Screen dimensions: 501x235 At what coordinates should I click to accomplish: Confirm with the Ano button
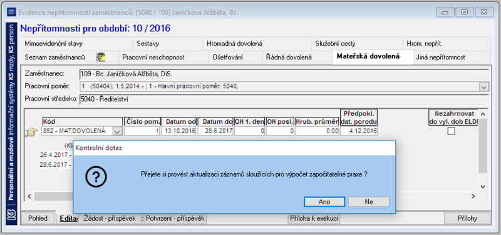[x=324, y=202]
